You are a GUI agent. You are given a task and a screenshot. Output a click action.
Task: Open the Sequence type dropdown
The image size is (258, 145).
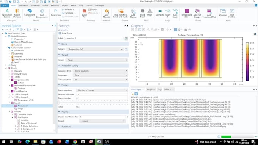tap(101, 71)
